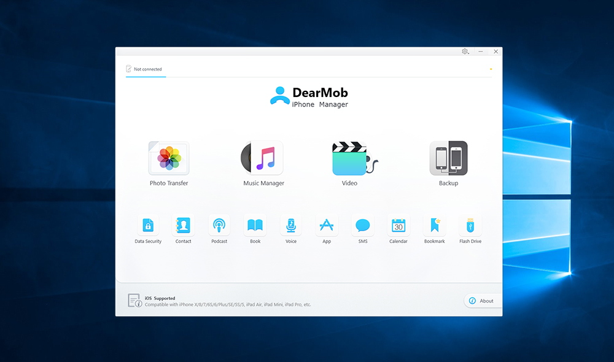The image size is (614, 362).
Task: Select the Backup feature icon
Action: click(448, 158)
